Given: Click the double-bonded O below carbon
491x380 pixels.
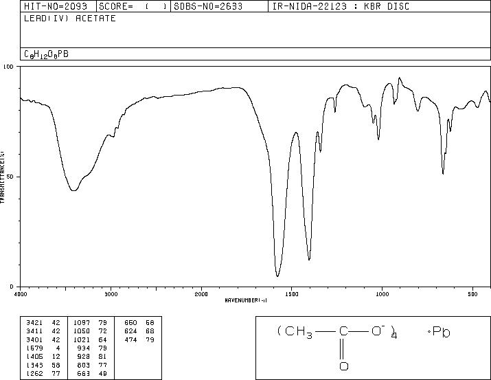Looking at the screenshot, I should (x=344, y=366).
